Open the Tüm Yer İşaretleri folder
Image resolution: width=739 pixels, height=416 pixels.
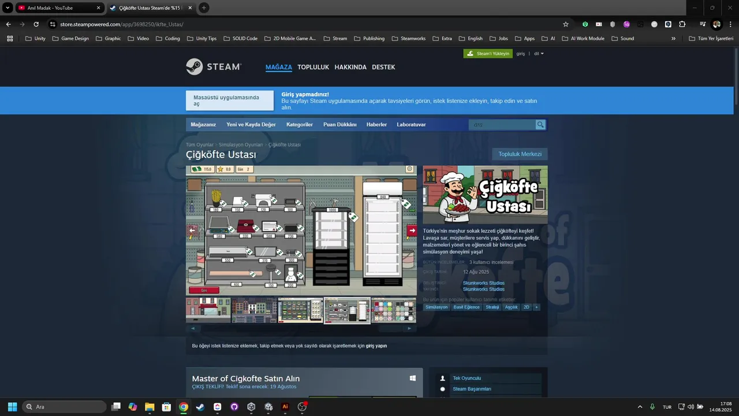pos(711,39)
